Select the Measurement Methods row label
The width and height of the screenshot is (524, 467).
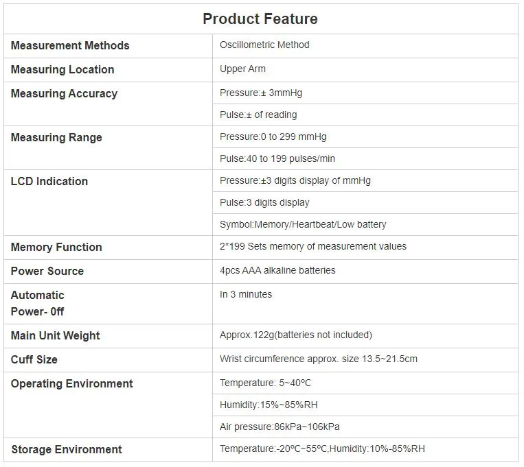(70, 45)
